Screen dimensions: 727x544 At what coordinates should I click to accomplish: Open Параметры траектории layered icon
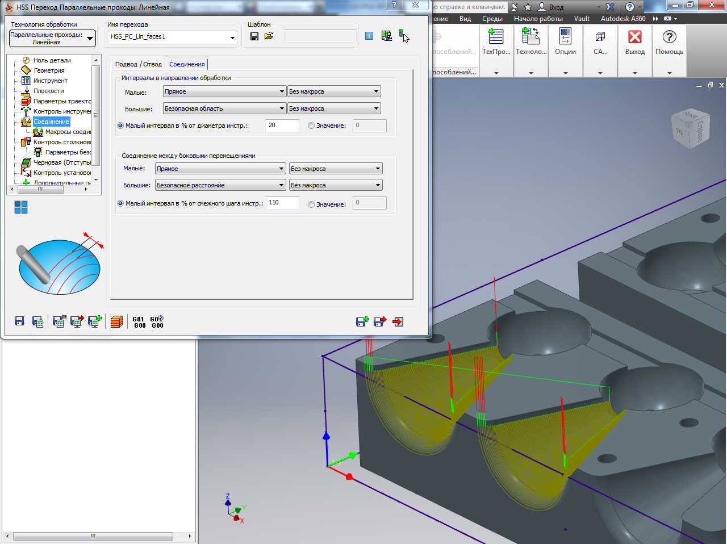coord(26,101)
